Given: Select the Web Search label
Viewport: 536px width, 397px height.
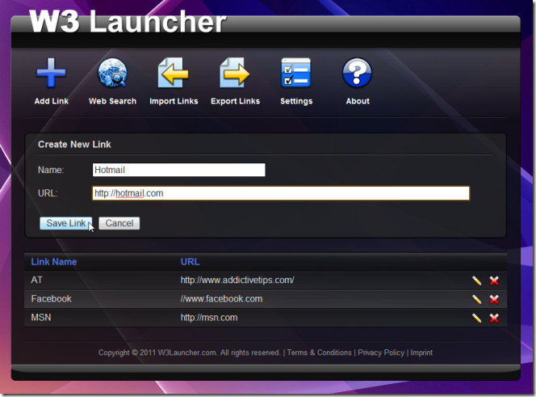Looking at the screenshot, I should tap(112, 101).
